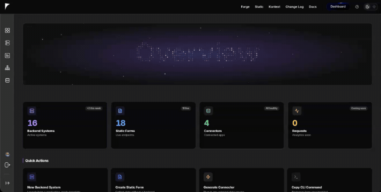
Task: Click the Quick Actions heading
Action: 37,161
